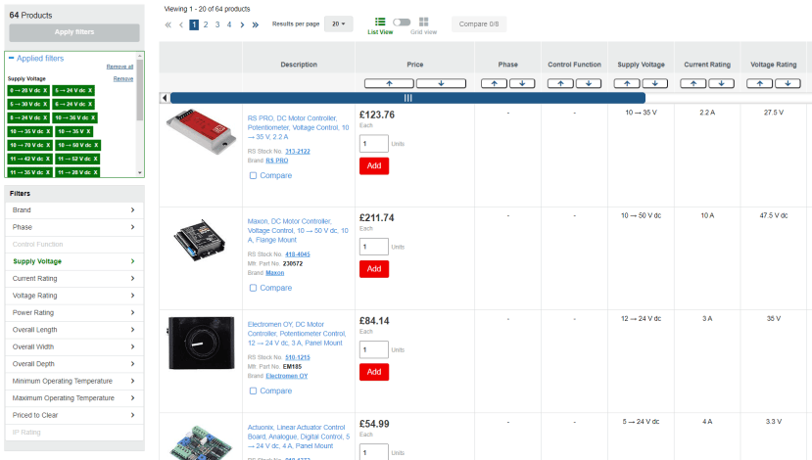Click horizontal table scrollbar thumb
The width and height of the screenshot is (812, 460).
[x=407, y=98]
